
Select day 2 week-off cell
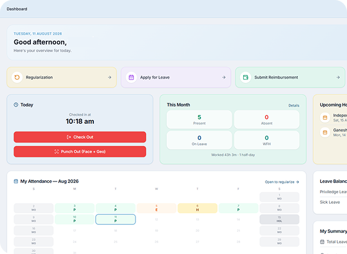point(33,208)
